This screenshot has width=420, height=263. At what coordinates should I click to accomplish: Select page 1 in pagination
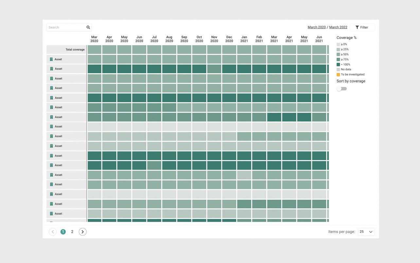[63, 232]
